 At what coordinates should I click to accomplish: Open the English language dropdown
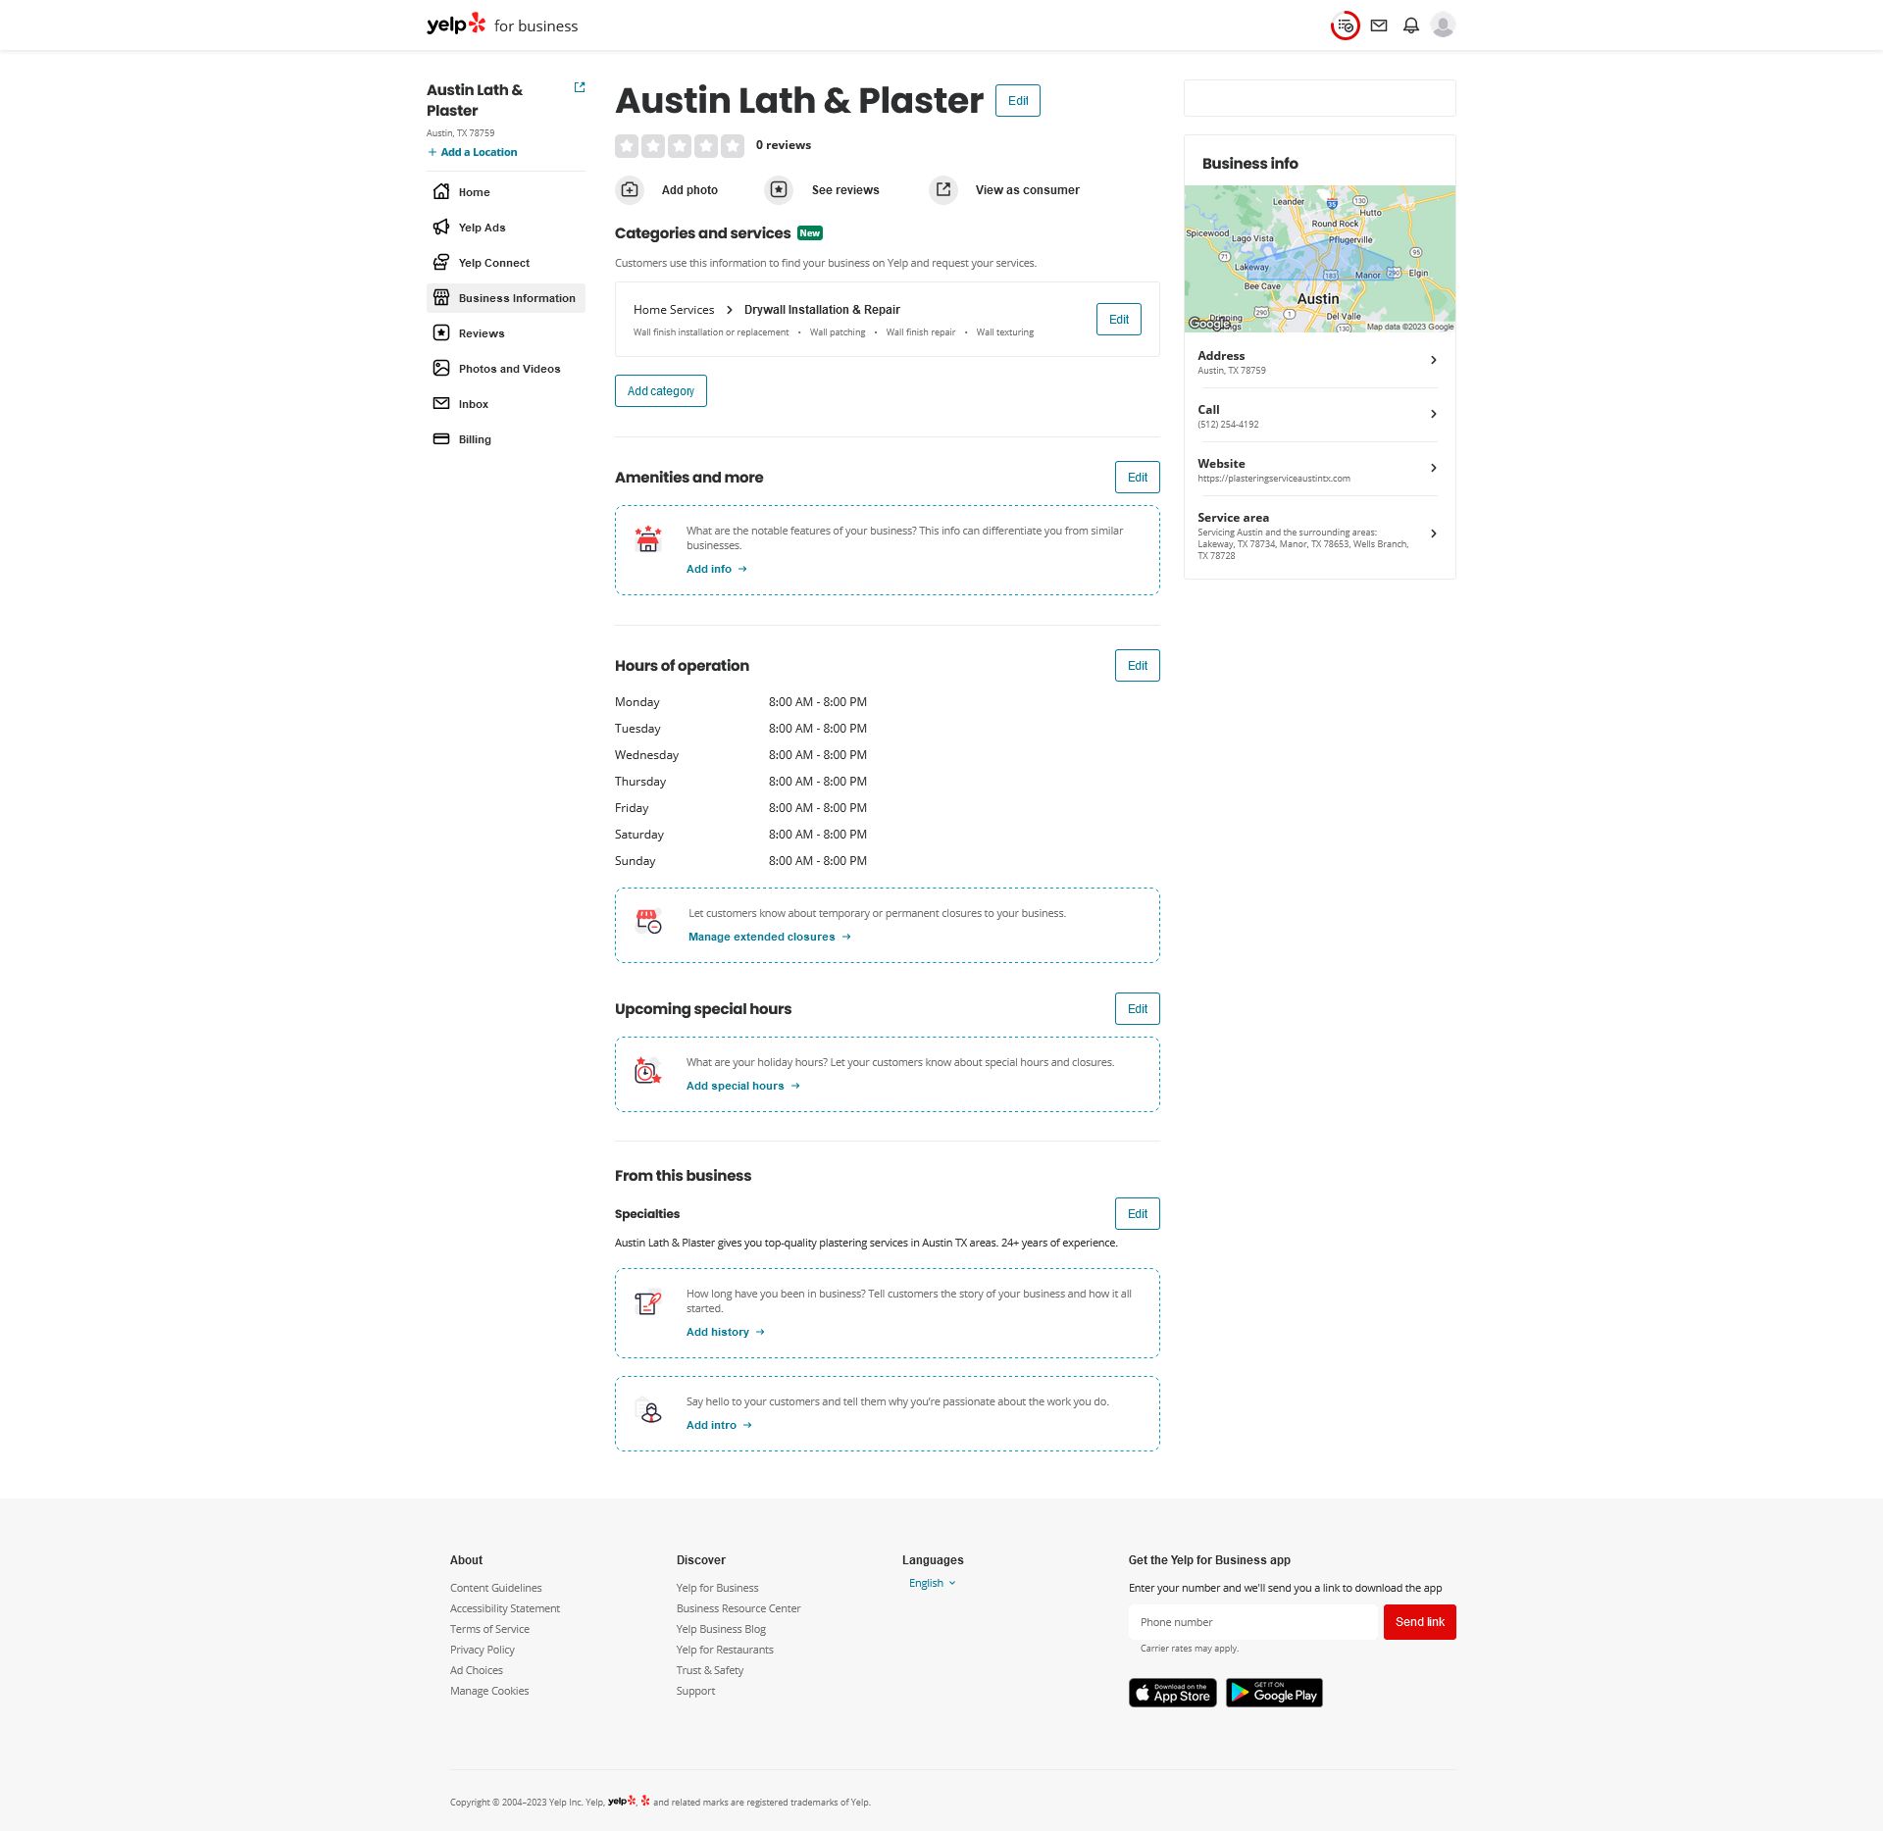932,1583
